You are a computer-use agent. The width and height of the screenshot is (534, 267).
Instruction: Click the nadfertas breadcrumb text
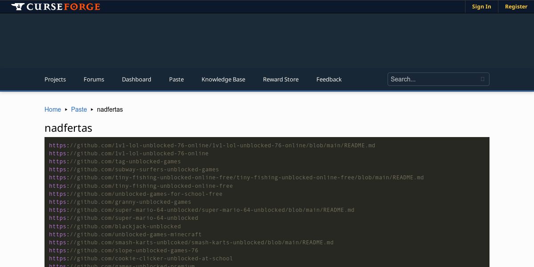tap(110, 109)
